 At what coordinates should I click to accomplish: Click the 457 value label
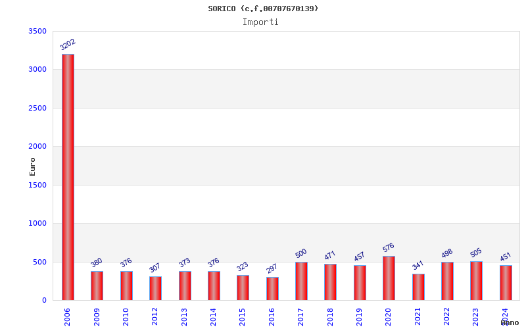tap(359, 257)
